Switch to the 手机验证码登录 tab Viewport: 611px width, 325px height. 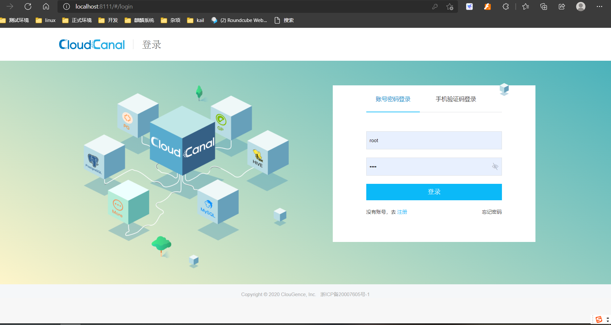click(x=456, y=99)
